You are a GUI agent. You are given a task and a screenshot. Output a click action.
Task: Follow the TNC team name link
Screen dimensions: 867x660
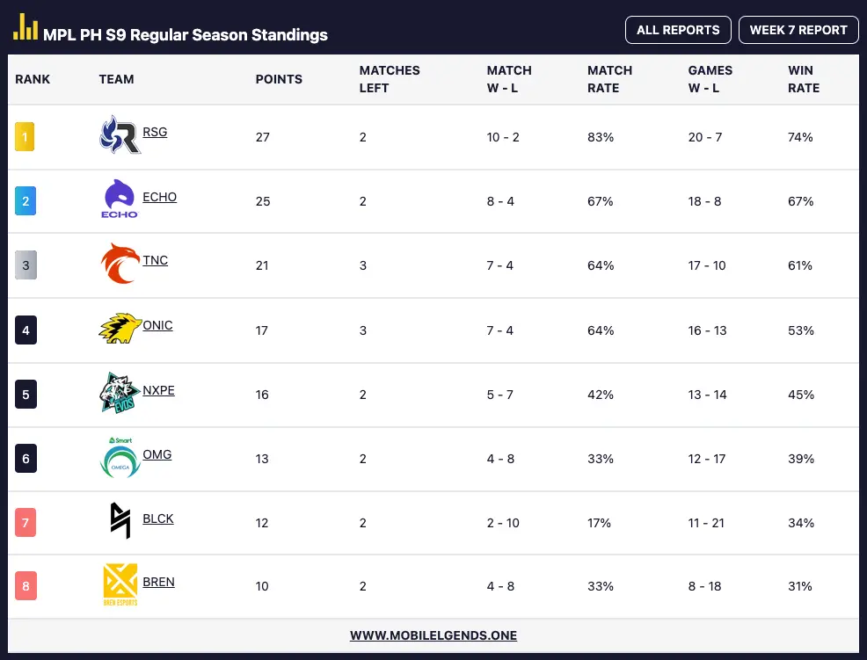156,260
